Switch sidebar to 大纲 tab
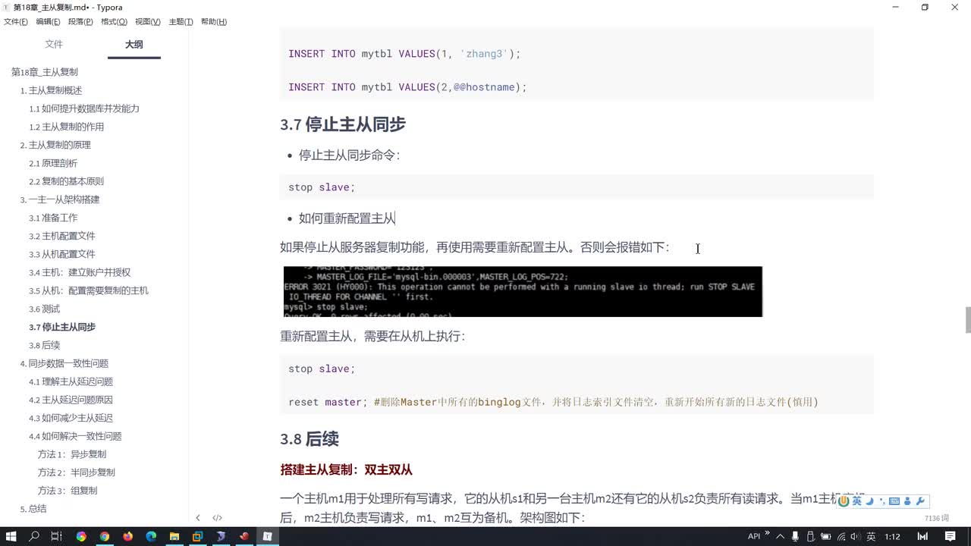The width and height of the screenshot is (971, 546). click(x=134, y=44)
